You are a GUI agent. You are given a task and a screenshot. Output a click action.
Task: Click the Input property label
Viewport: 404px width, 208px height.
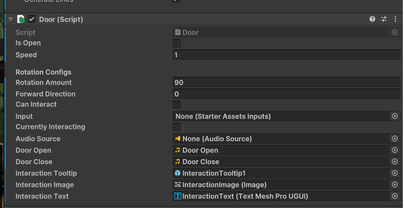[x=24, y=117]
